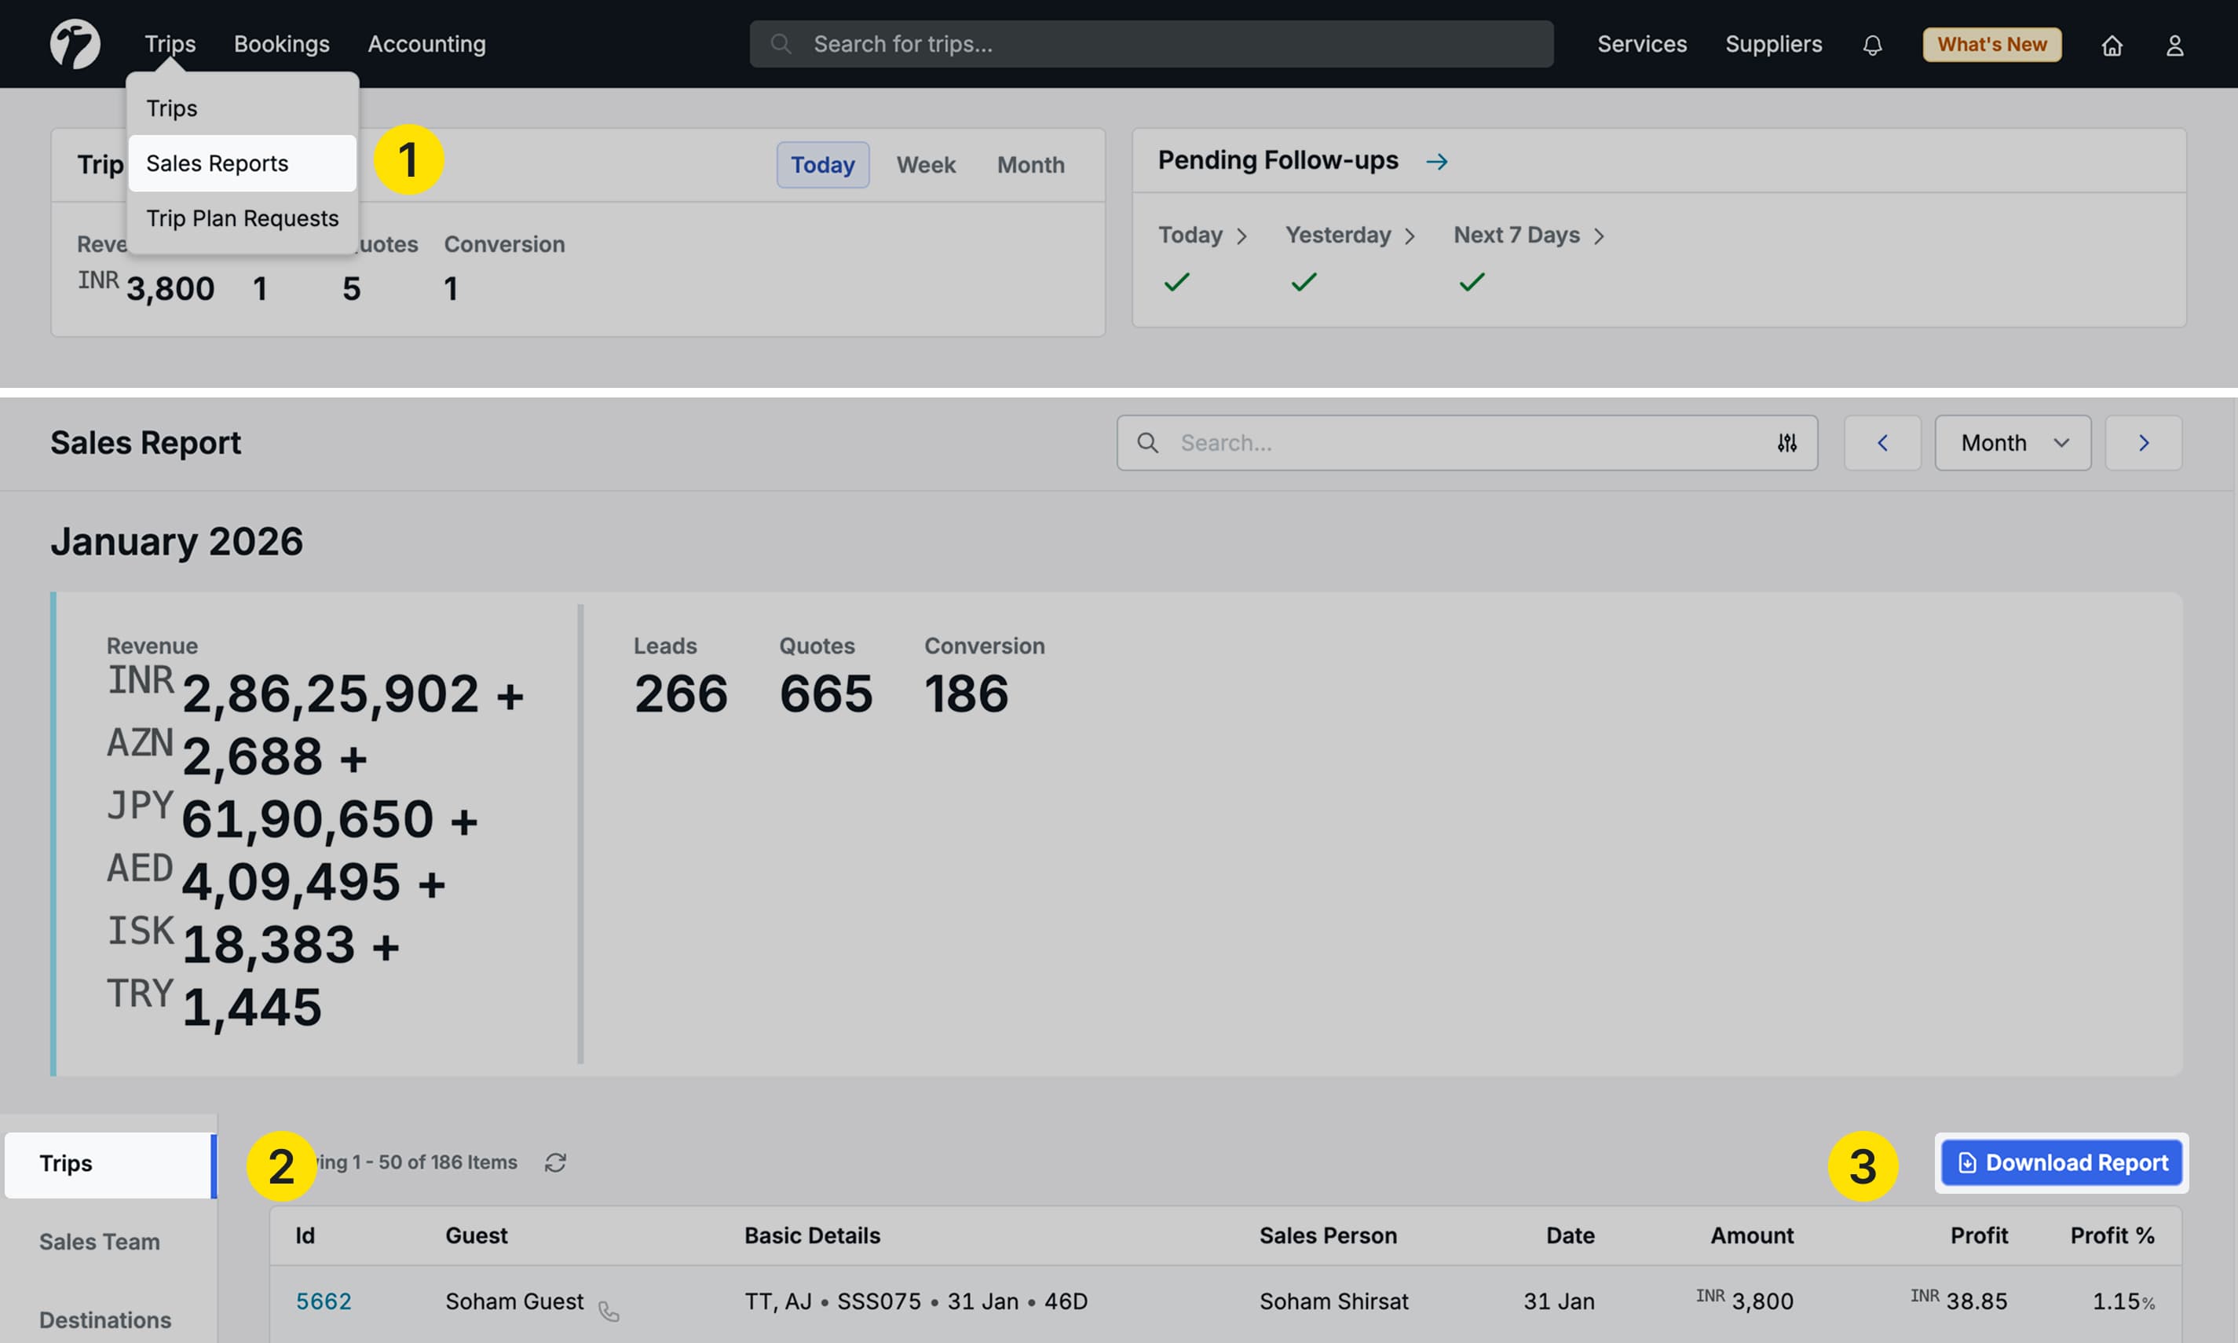This screenshot has height=1343, width=2238.
Task: Open trip ID 5662 link
Action: pos(323,1301)
